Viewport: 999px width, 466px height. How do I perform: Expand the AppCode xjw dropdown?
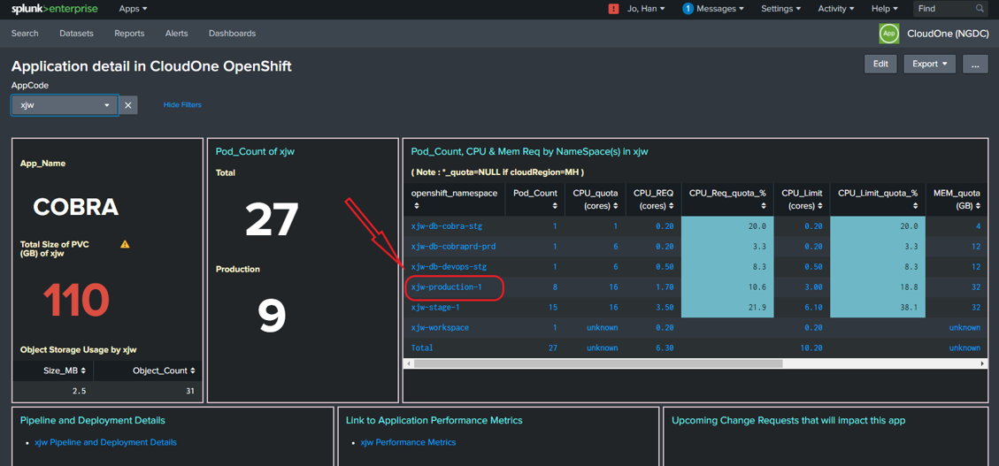65,105
